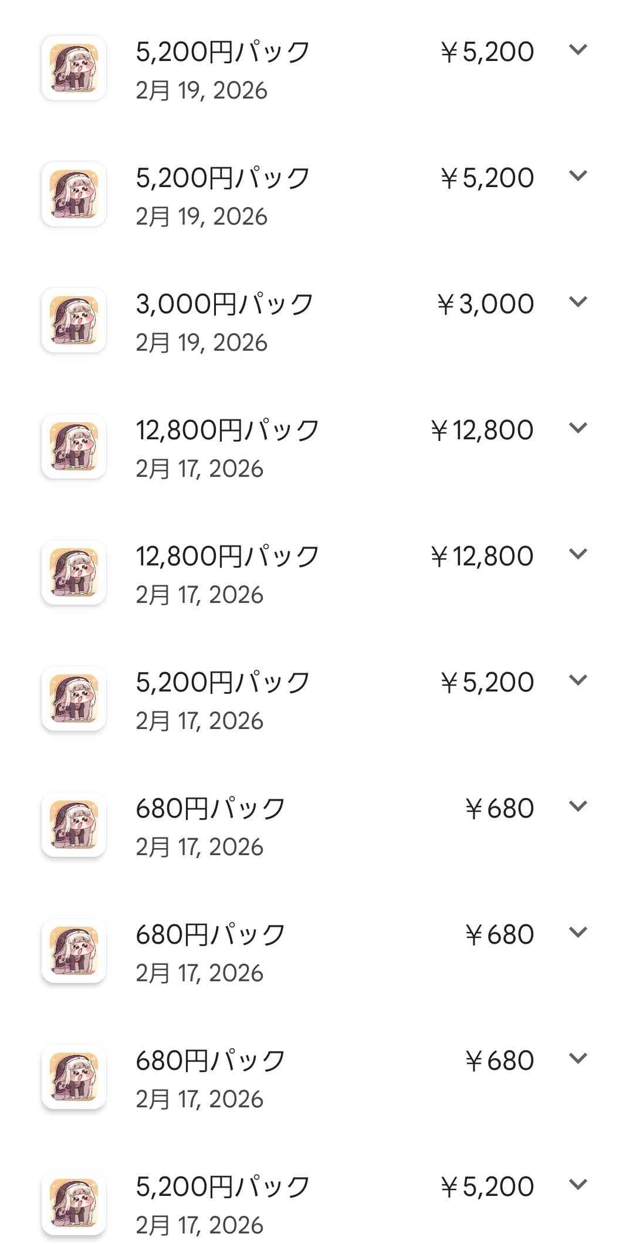Expand the 3,000円パック purchase details chevron
Viewport: 633px width, 1244px height.
coord(578,302)
